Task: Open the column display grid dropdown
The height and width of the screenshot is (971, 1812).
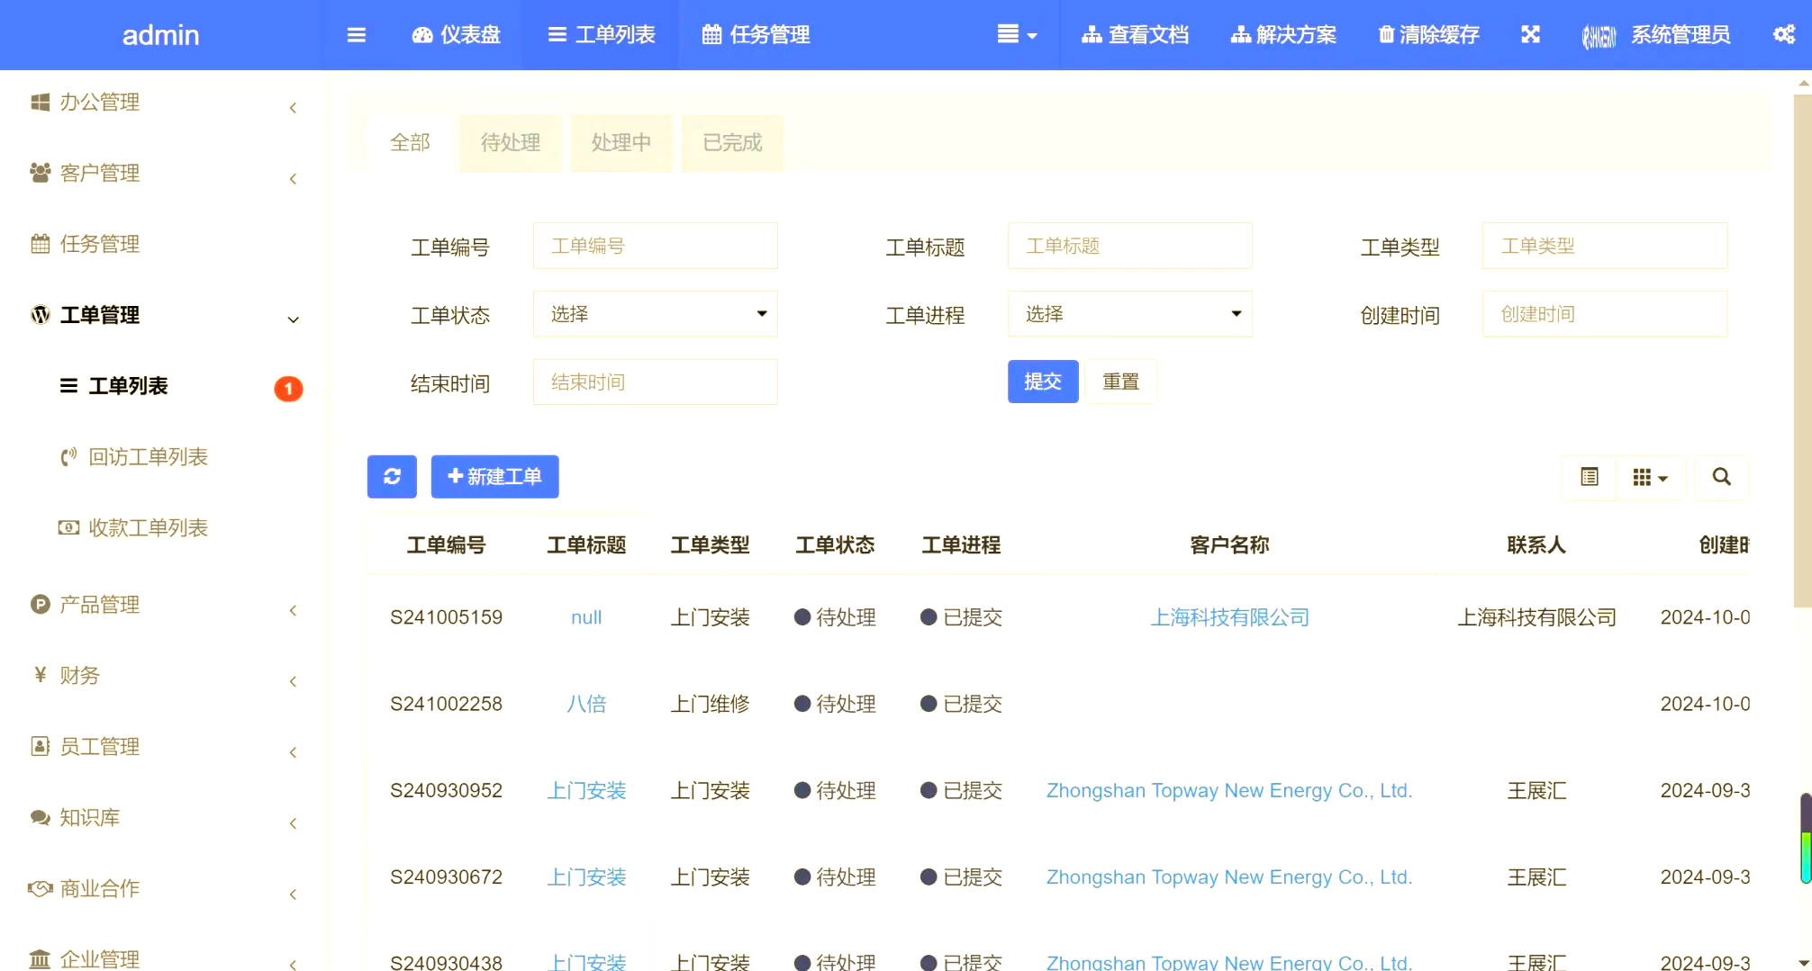Action: click(x=1652, y=477)
